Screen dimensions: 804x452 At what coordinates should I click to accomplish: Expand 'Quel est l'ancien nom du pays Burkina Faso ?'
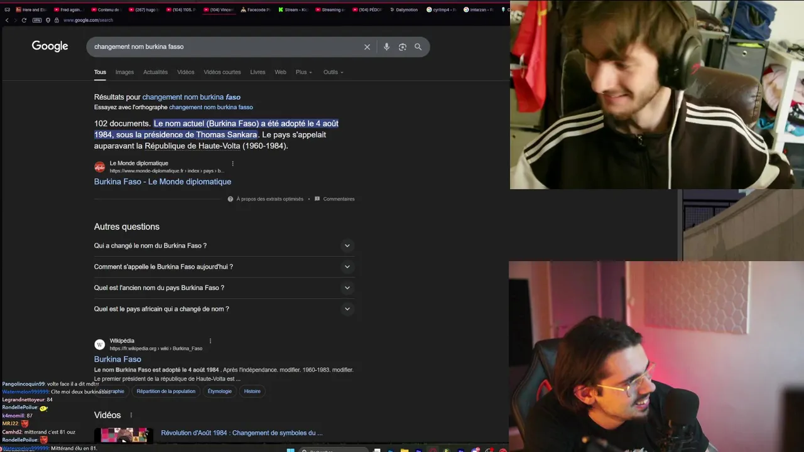pyautogui.click(x=224, y=288)
